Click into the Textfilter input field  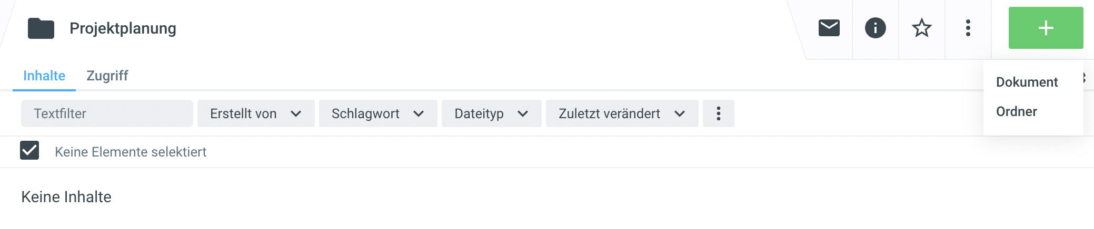pos(107,113)
